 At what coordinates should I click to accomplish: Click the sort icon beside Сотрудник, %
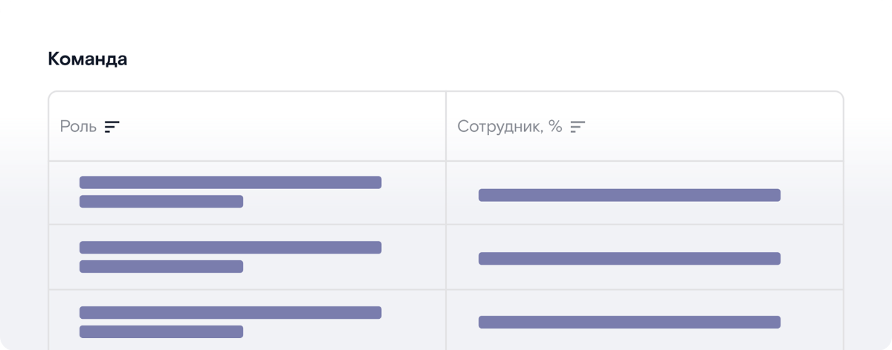tap(578, 127)
